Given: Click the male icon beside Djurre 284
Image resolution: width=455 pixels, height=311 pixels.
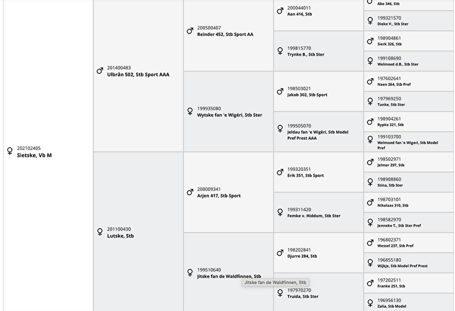Looking at the screenshot, I should pyautogui.click(x=280, y=253).
